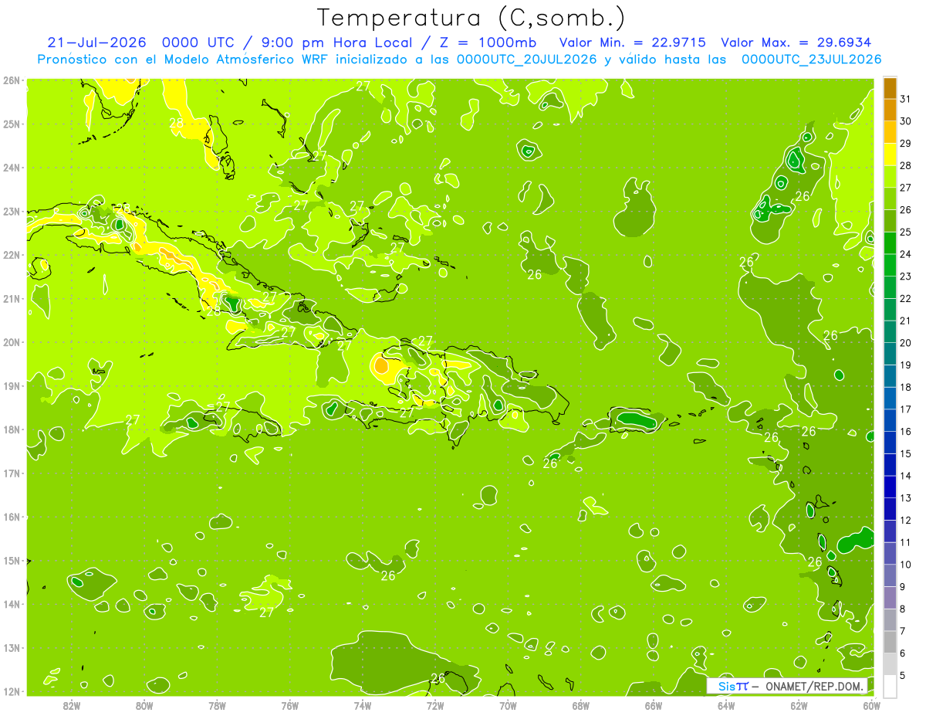Click the golden 29–30 legend color band
This screenshot has width=926, height=716.
[890, 132]
